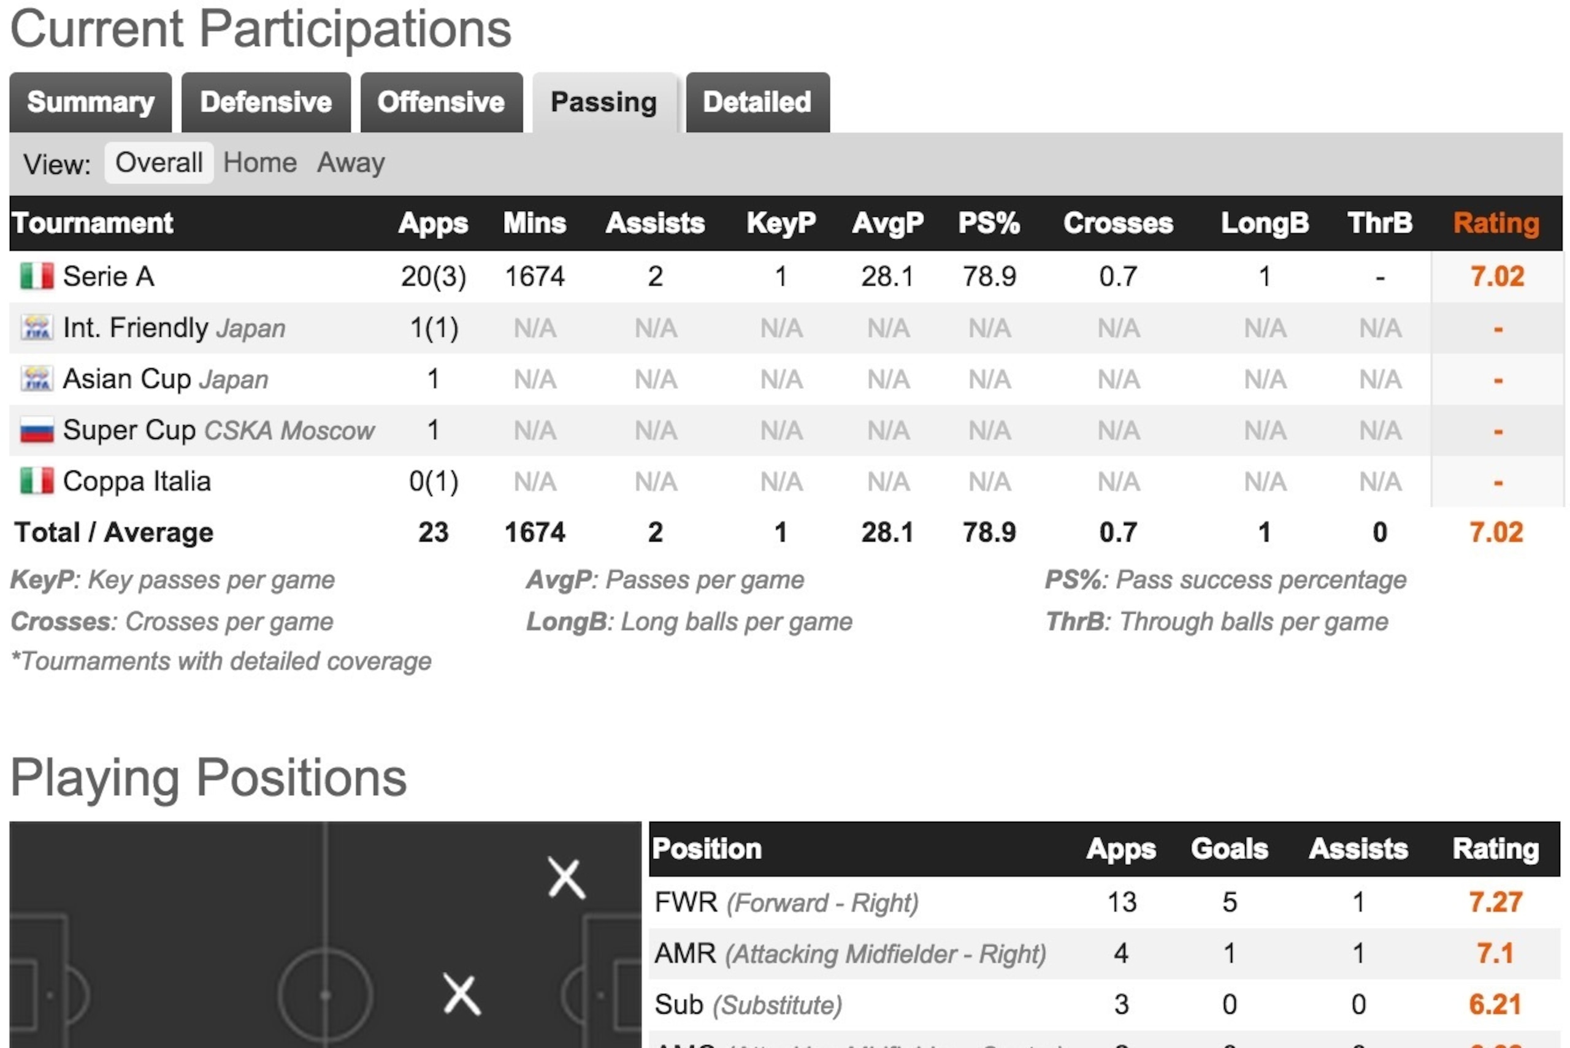Image resolution: width=1570 pixels, height=1048 pixels.
Task: Select the Offensive tab
Action: coord(441,102)
